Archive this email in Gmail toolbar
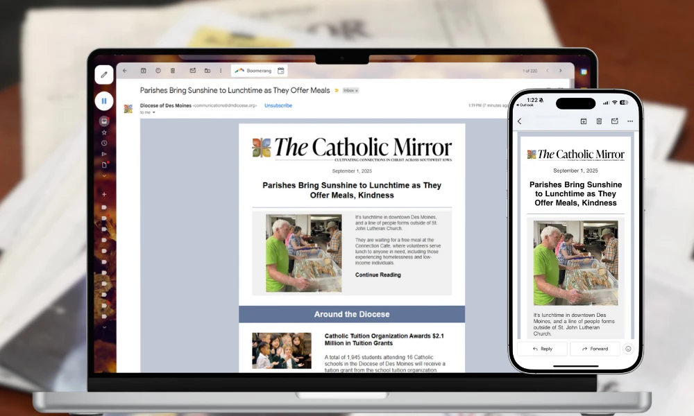 click(x=144, y=71)
